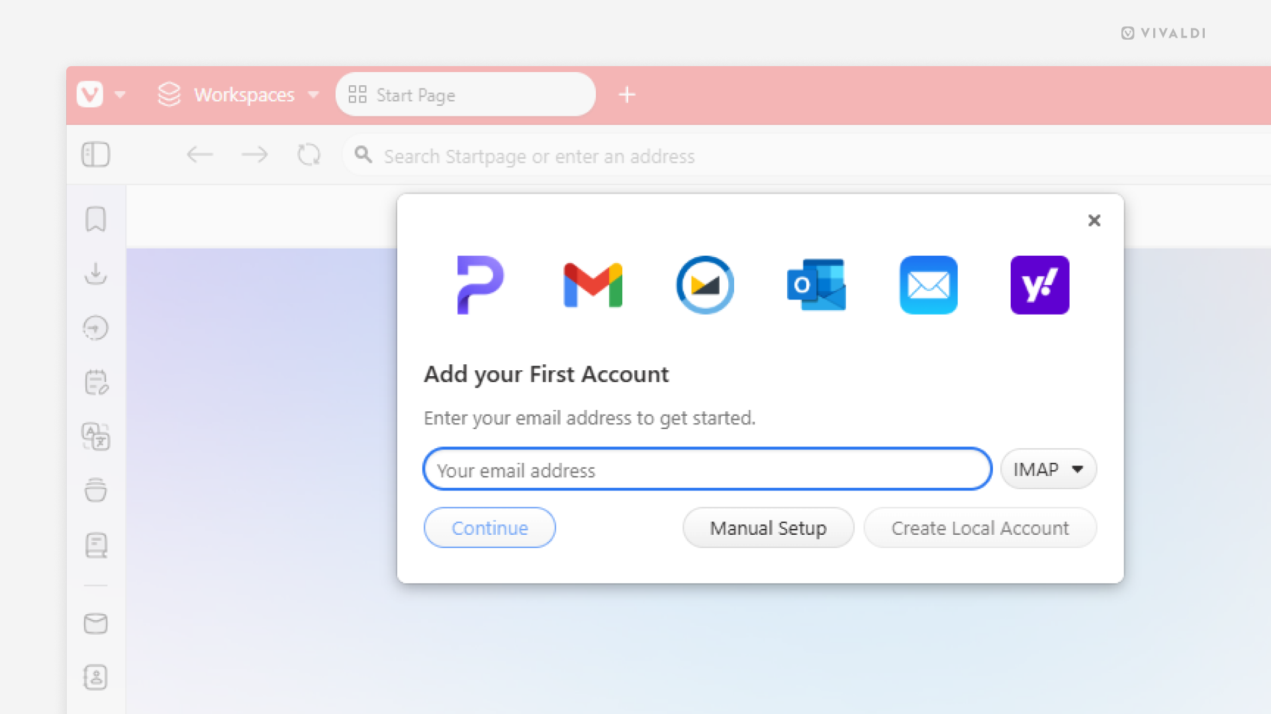
Task: Switch to the Start Page tab
Action: click(465, 95)
